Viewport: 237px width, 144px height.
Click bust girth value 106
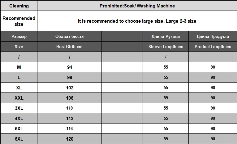pyautogui.click(x=70, y=98)
